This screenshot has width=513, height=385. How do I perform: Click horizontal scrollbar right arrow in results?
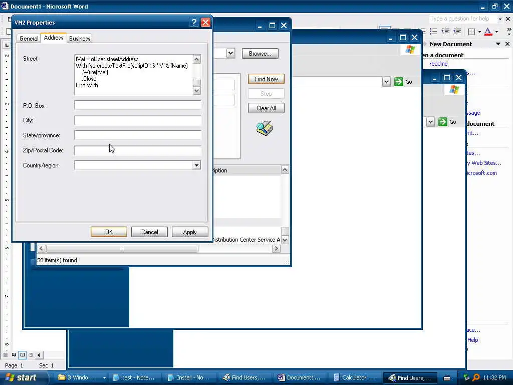pos(276,249)
